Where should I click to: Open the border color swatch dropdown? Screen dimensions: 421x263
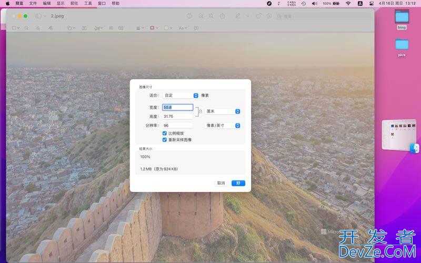[x=154, y=28]
